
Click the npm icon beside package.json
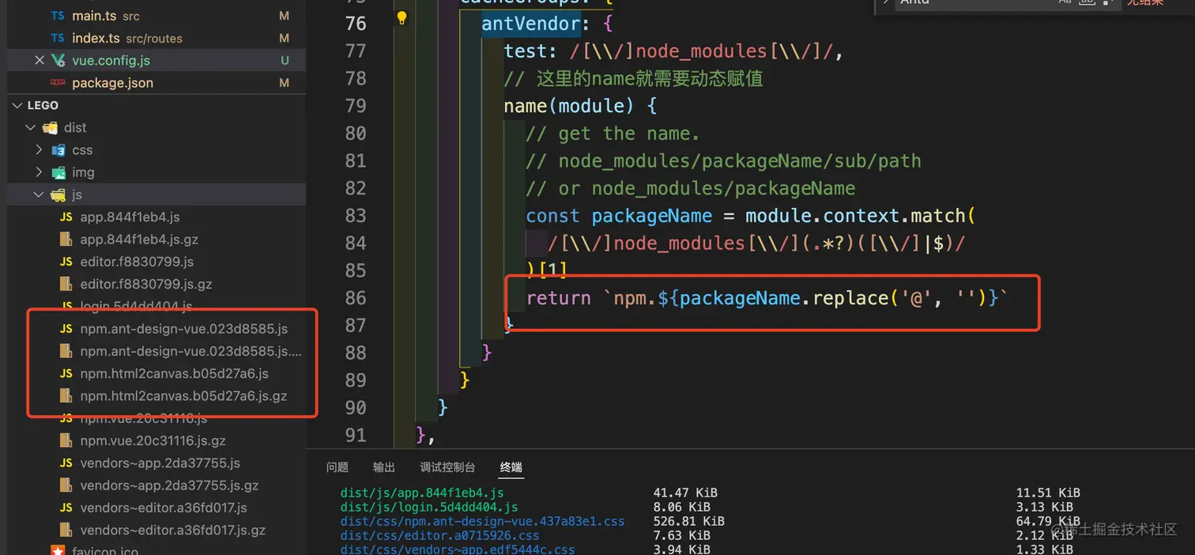pos(58,82)
